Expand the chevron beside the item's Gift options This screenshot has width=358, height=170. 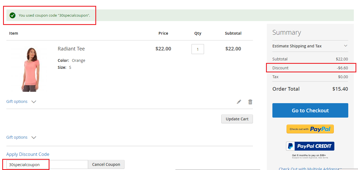[34, 102]
